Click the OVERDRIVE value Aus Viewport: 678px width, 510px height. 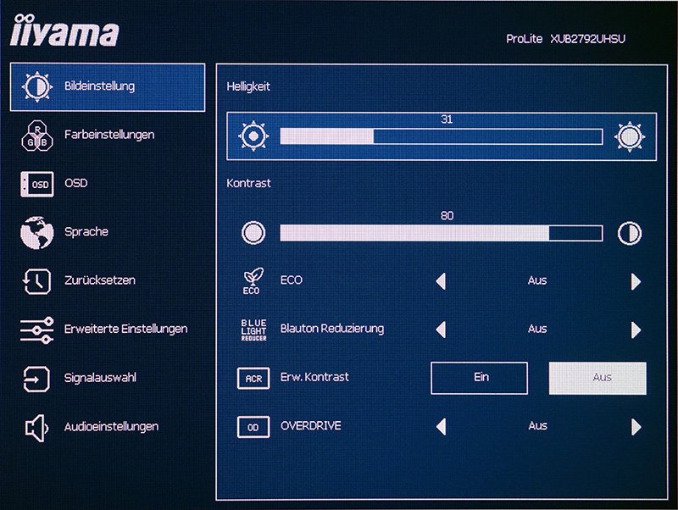point(537,426)
